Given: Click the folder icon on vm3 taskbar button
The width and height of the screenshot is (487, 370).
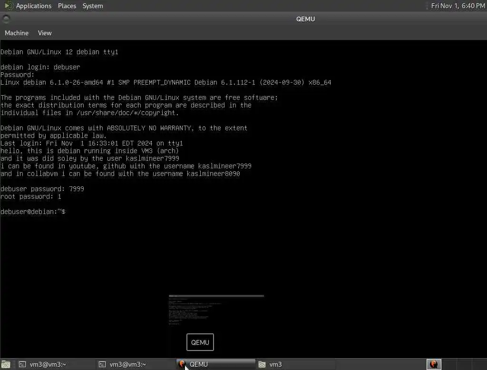Looking at the screenshot, I should click(x=262, y=364).
